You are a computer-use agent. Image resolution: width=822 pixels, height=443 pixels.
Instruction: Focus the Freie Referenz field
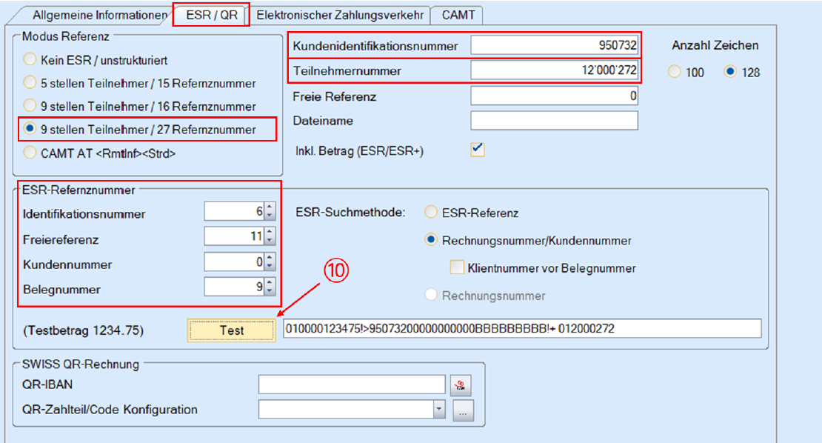pos(554,96)
